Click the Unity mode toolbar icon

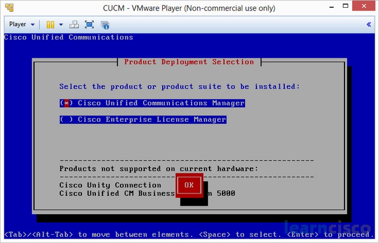(x=105, y=24)
